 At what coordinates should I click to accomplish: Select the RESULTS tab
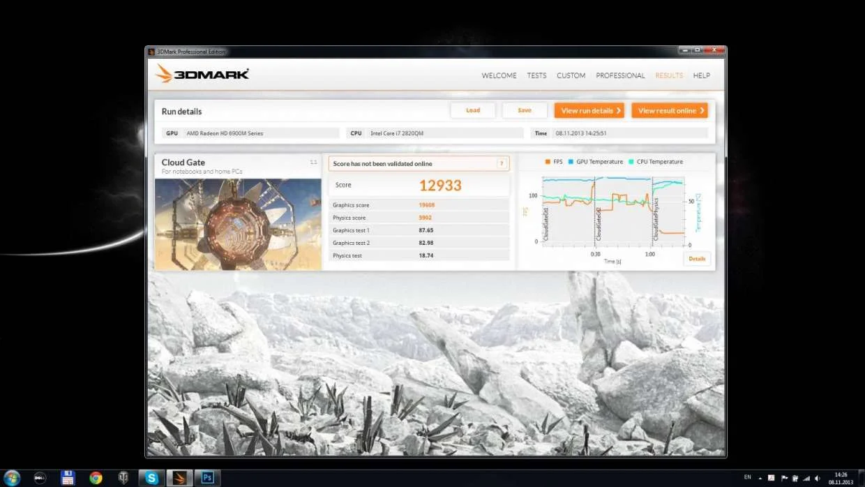[x=669, y=75]
